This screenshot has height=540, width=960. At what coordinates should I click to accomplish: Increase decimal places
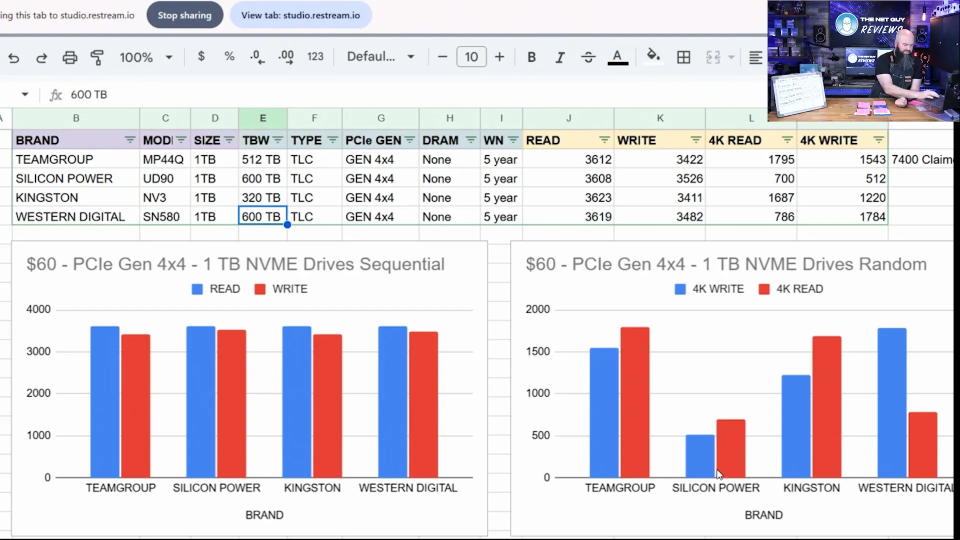pyautogui.click(x=286, y=57)
